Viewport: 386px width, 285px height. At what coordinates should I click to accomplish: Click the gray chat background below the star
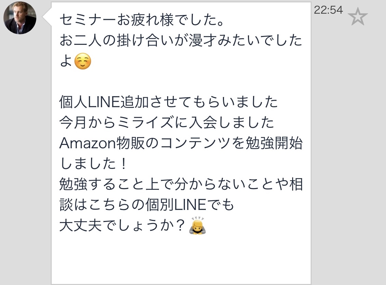348,148
